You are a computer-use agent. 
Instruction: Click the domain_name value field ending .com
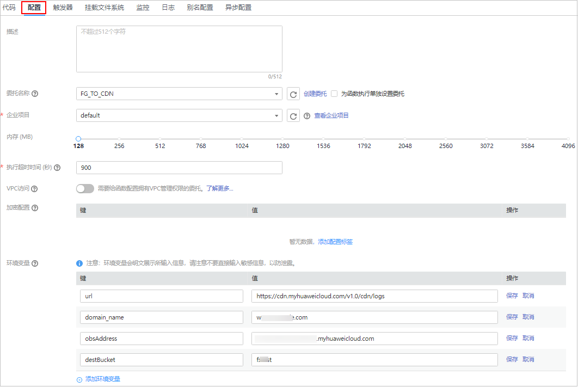(x=374, y=317)
